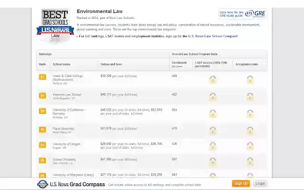Click Lewis & Clark enrollment value 409

point(174,76)
